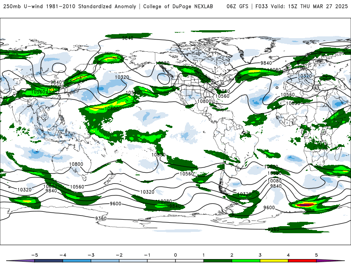This screenshot has height=263, width=351.
Task: Click the 9840 contour label south of Greenland
Action: coord(266,63)
